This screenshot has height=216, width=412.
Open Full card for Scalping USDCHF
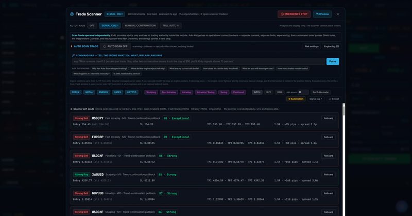[329, 212]
